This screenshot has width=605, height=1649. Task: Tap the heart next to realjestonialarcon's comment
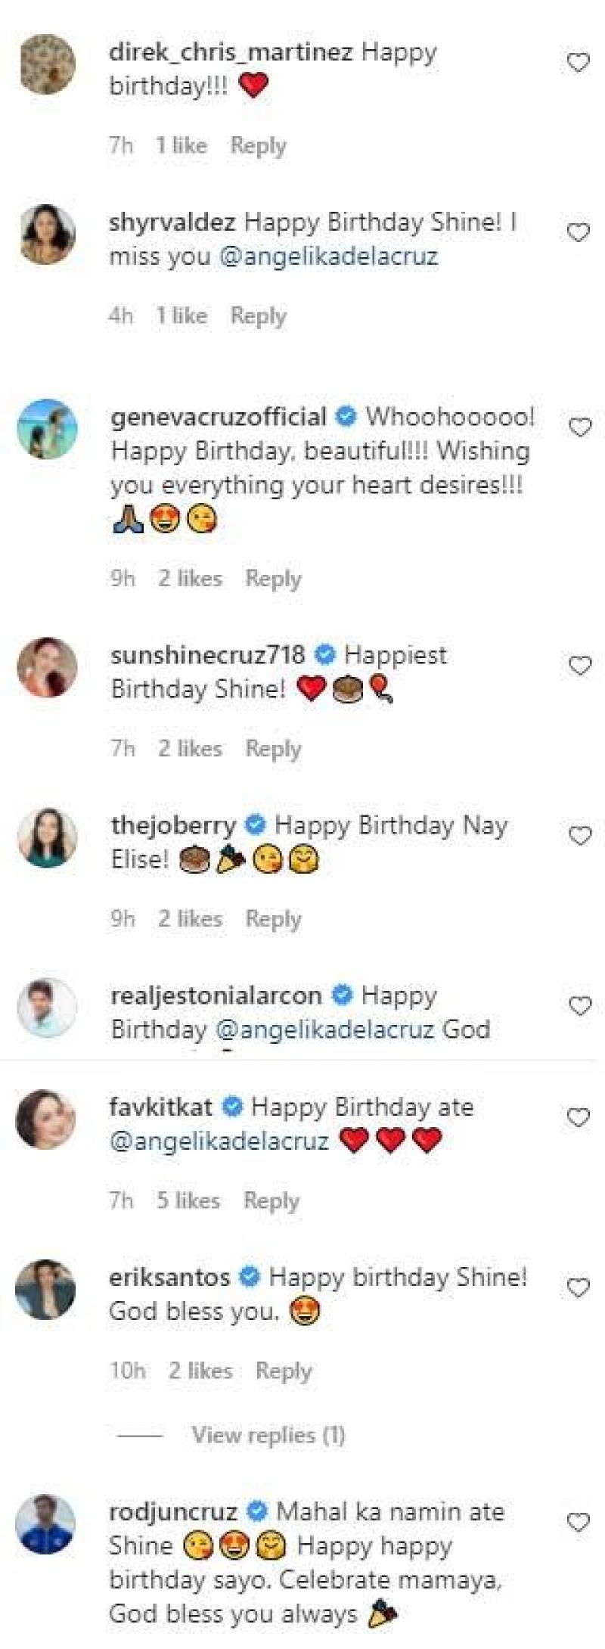point(579,1006)
